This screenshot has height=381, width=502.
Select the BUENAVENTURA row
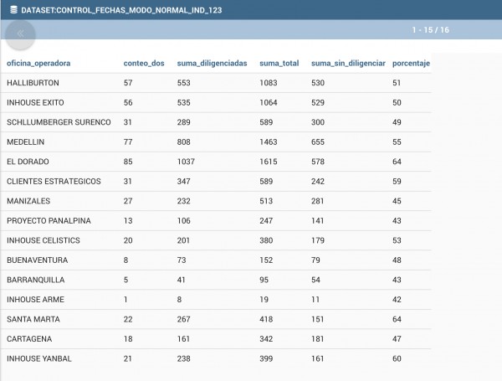(x=216, y=260)
